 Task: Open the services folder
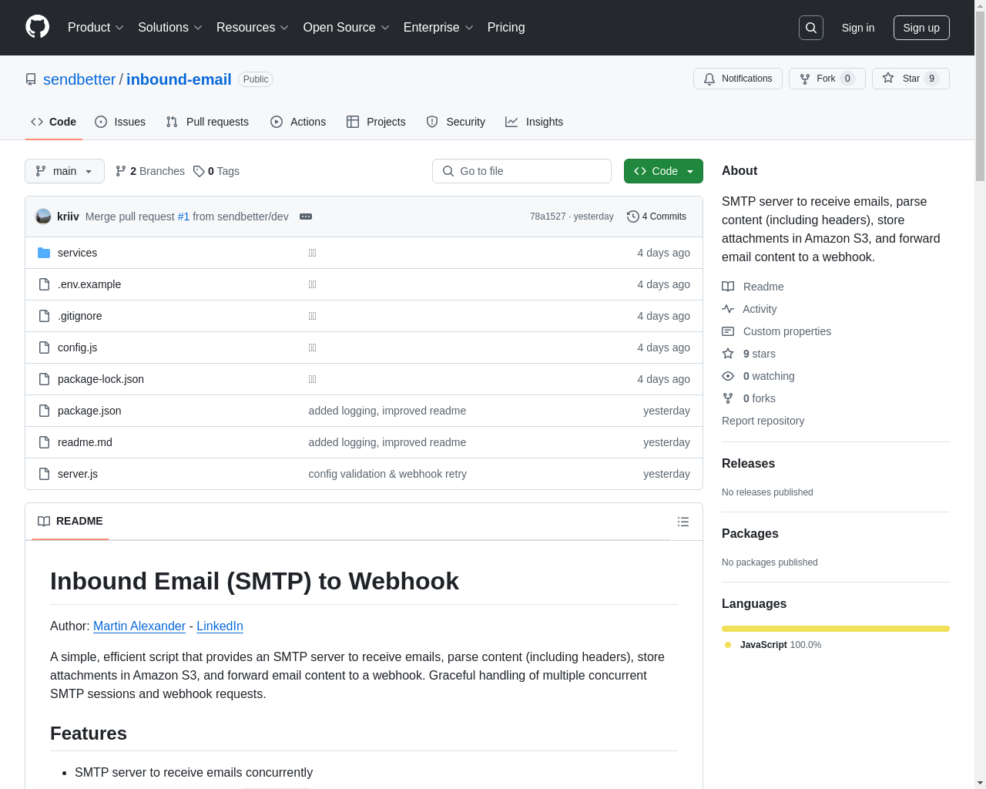pos(77,253)
